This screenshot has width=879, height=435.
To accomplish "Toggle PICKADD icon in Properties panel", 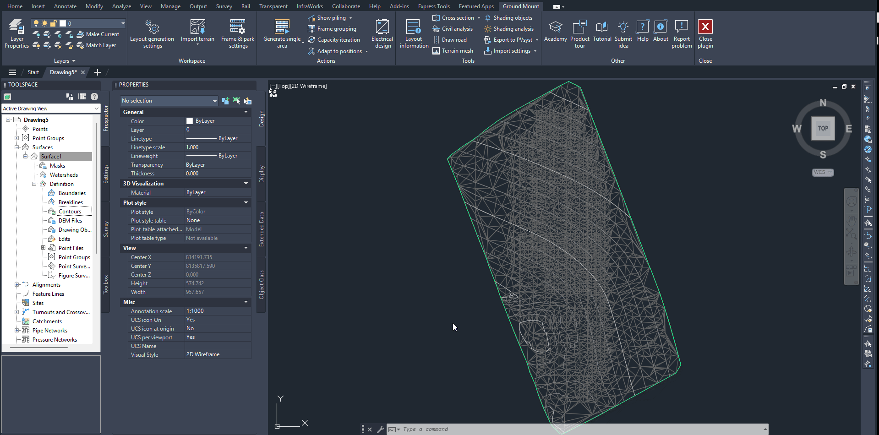I will [225, 101].
